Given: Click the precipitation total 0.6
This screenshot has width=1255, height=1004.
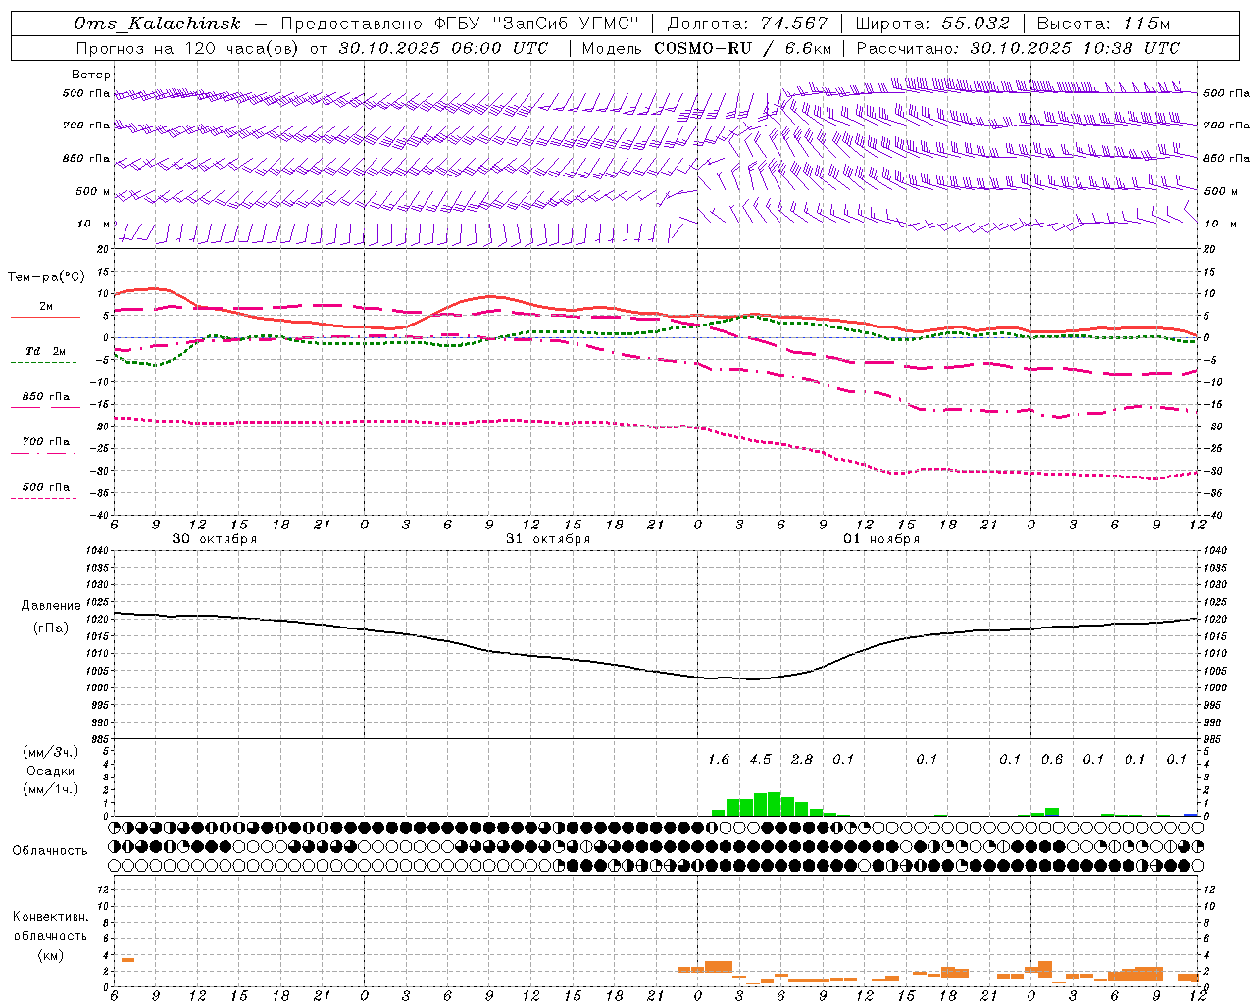Looking at the screenshot, I should (x=1052, y=759).
